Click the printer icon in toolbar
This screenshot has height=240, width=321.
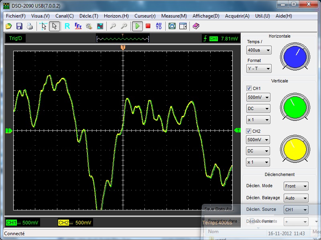click(x=29, y=26)
